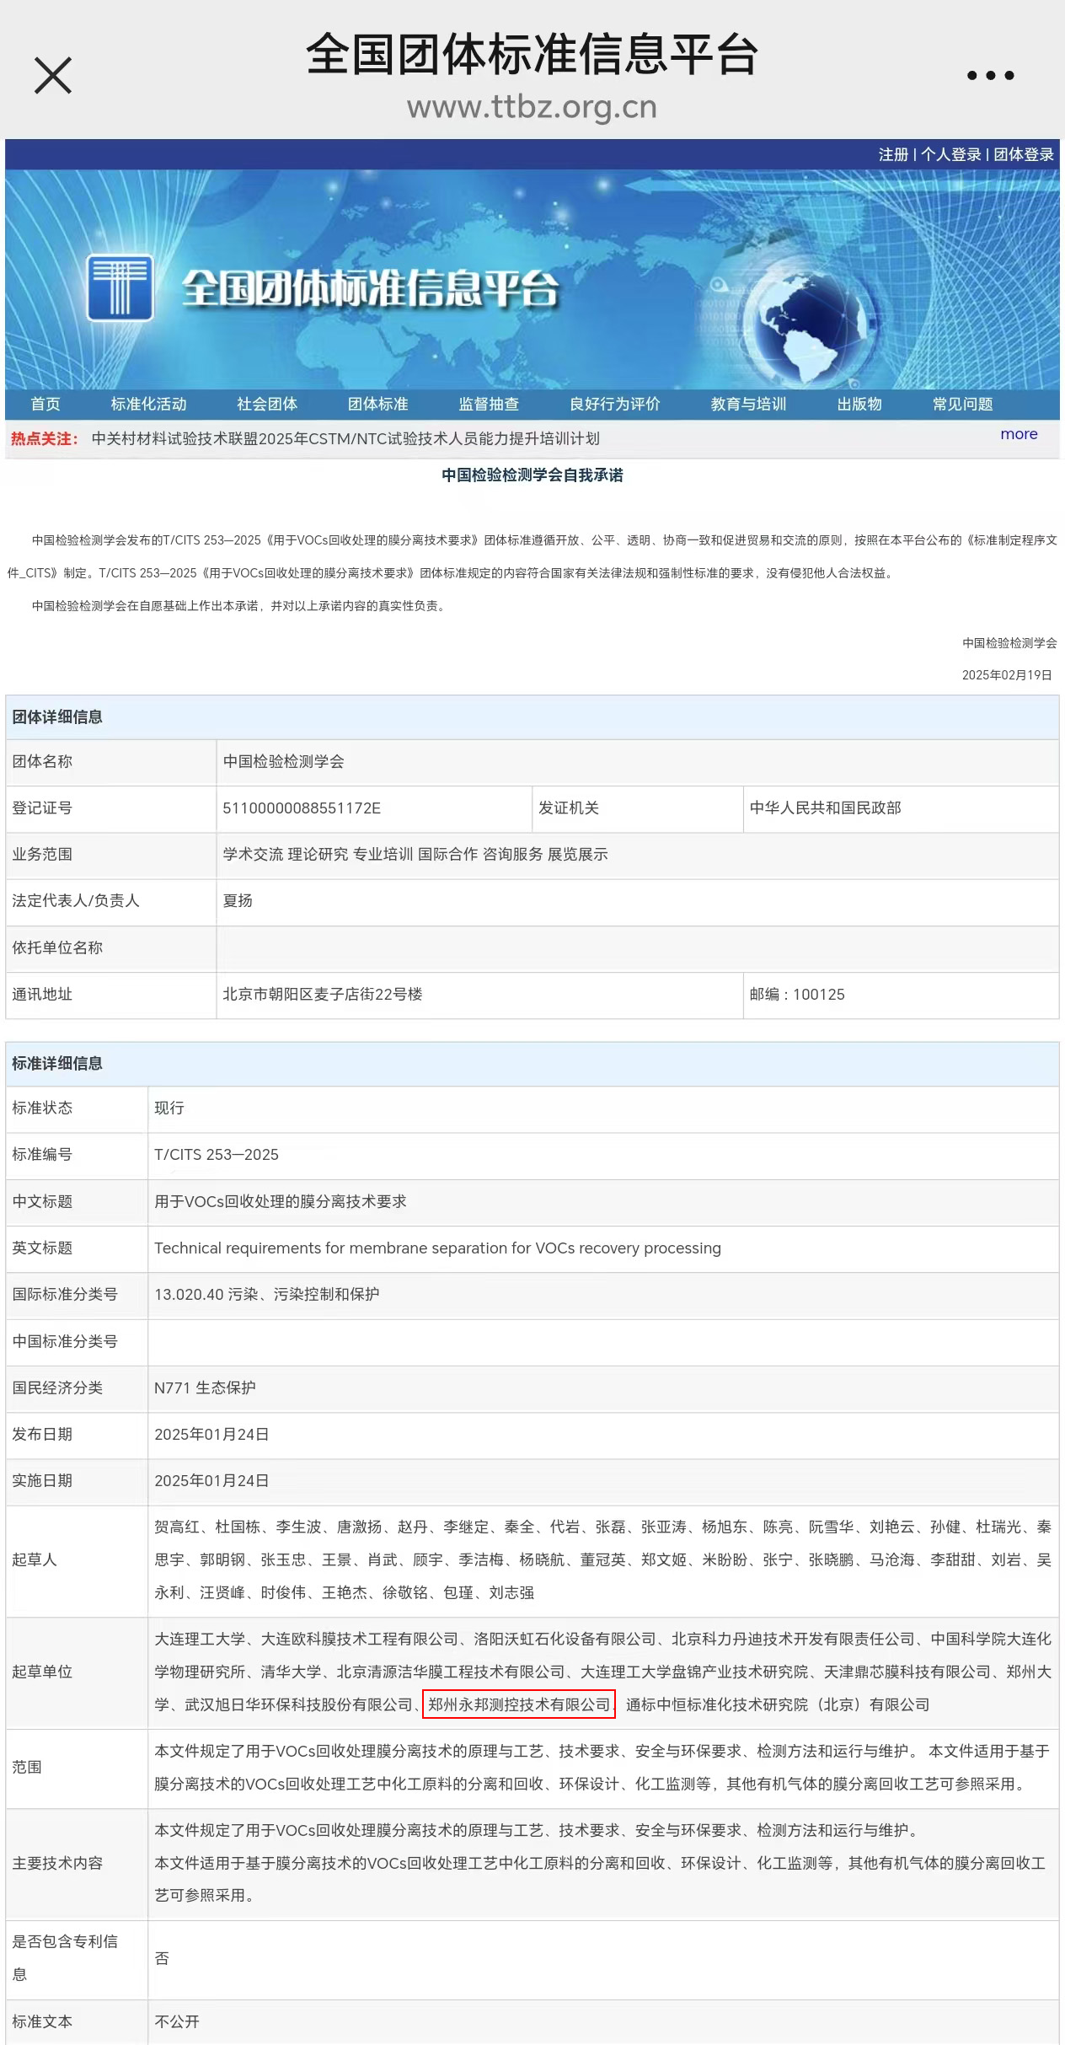Click the 团体详细信息 section header

532,717
